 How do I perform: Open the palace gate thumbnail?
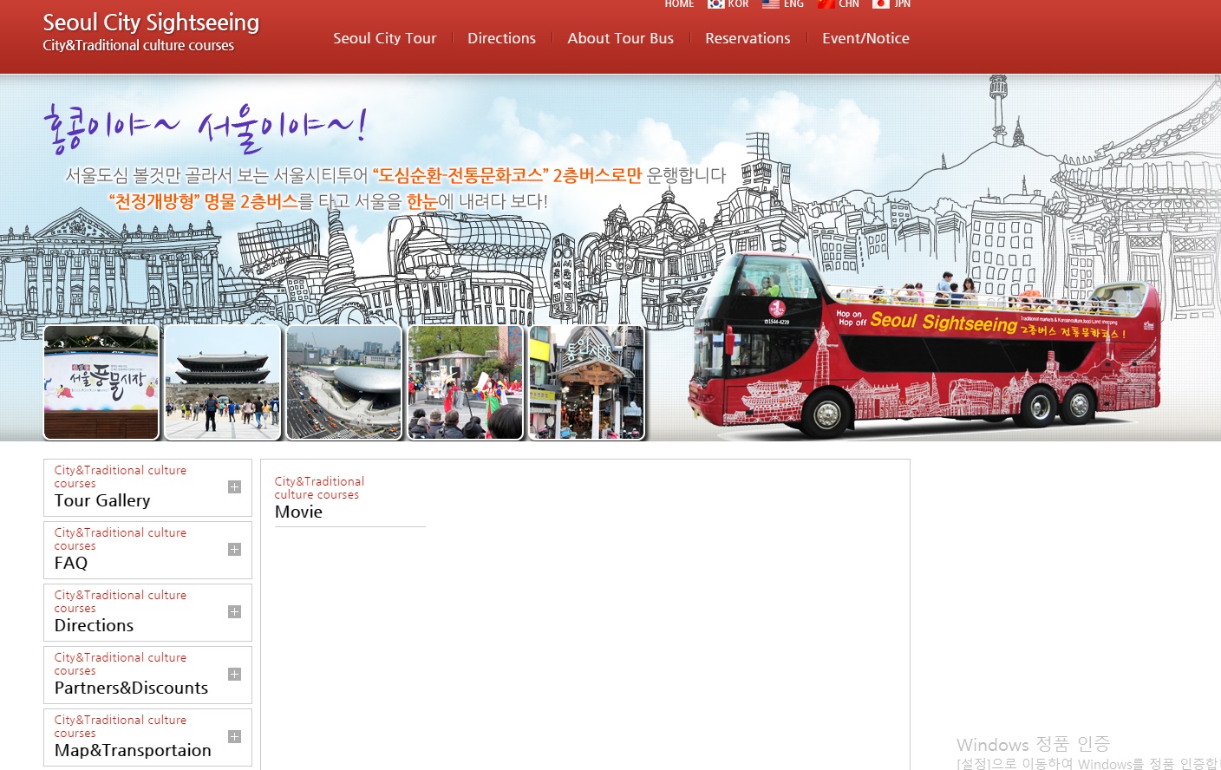click(x=223, y=382)
